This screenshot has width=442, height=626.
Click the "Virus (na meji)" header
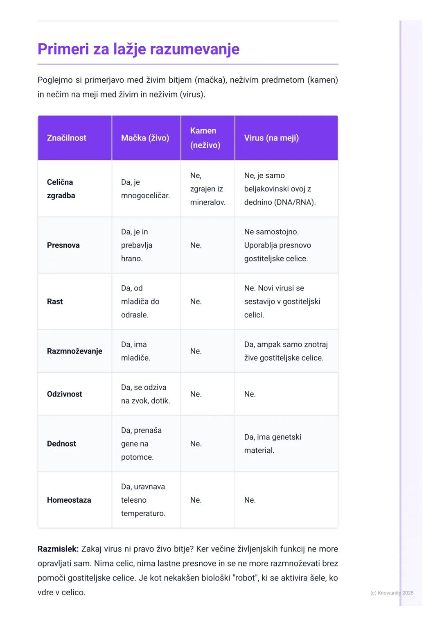pyautogui.click(x=271, y=138)
